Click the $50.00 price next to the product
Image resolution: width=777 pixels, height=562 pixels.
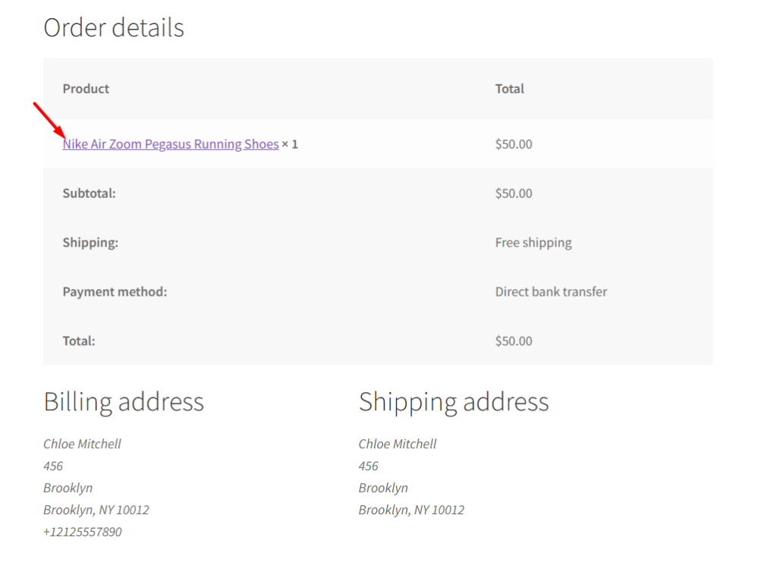pyautogui.click(x=514, y=144)
